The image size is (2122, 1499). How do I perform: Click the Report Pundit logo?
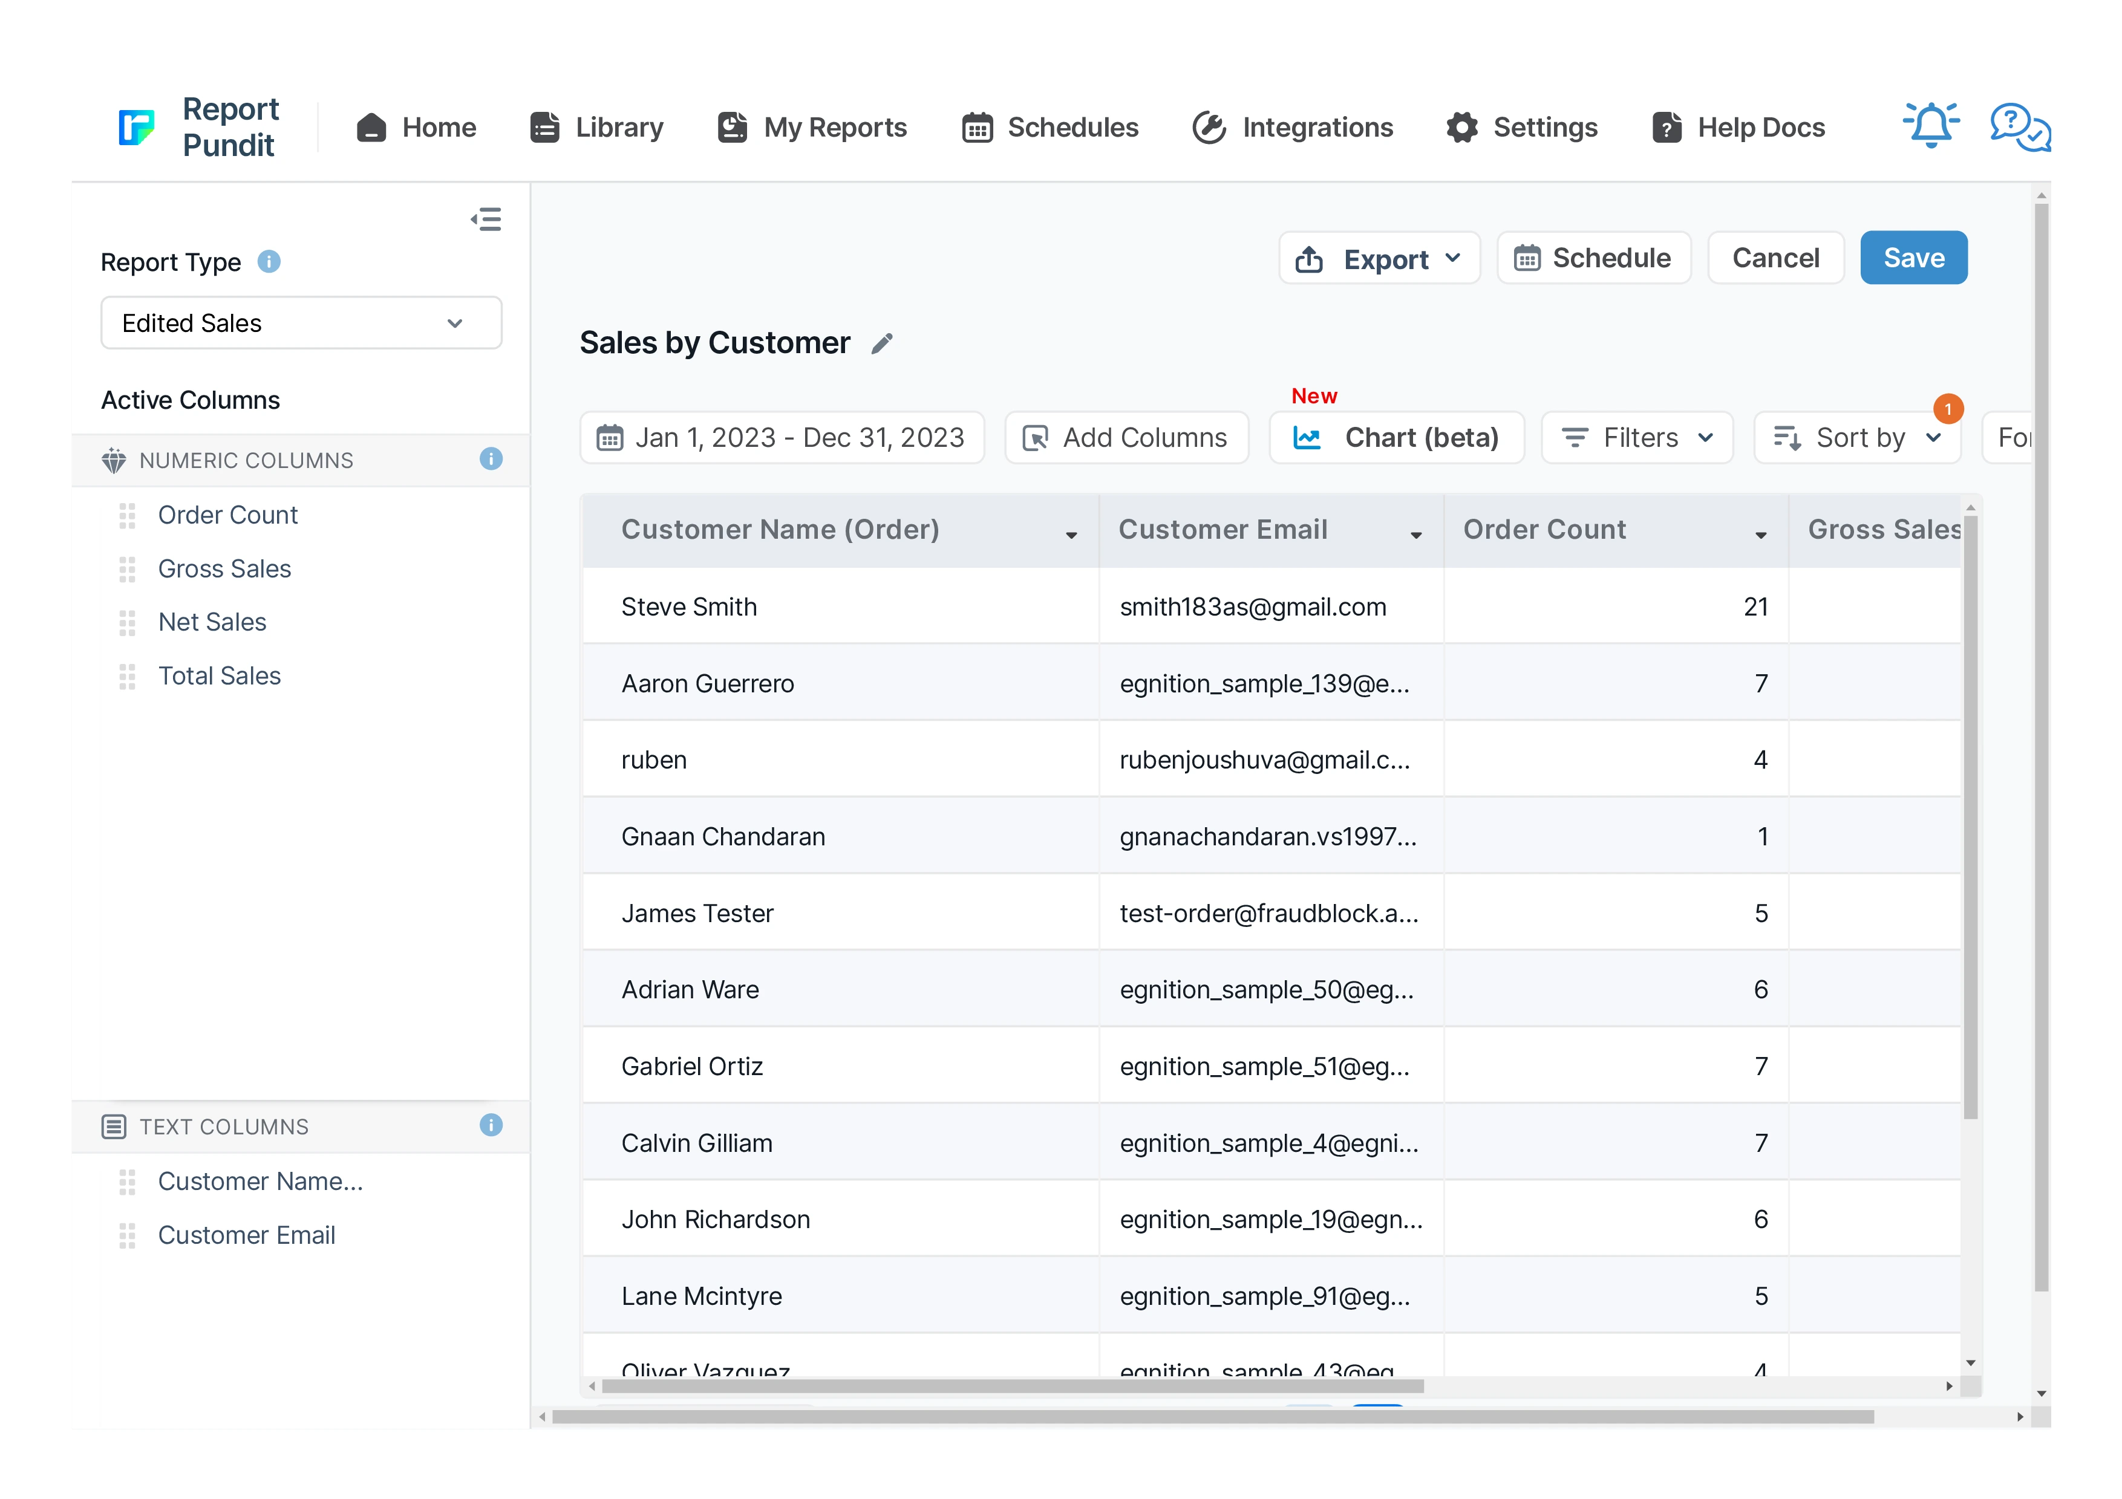click(x=137, y=128)
